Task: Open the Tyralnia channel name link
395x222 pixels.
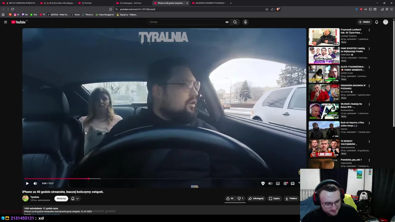Action: 35,197
